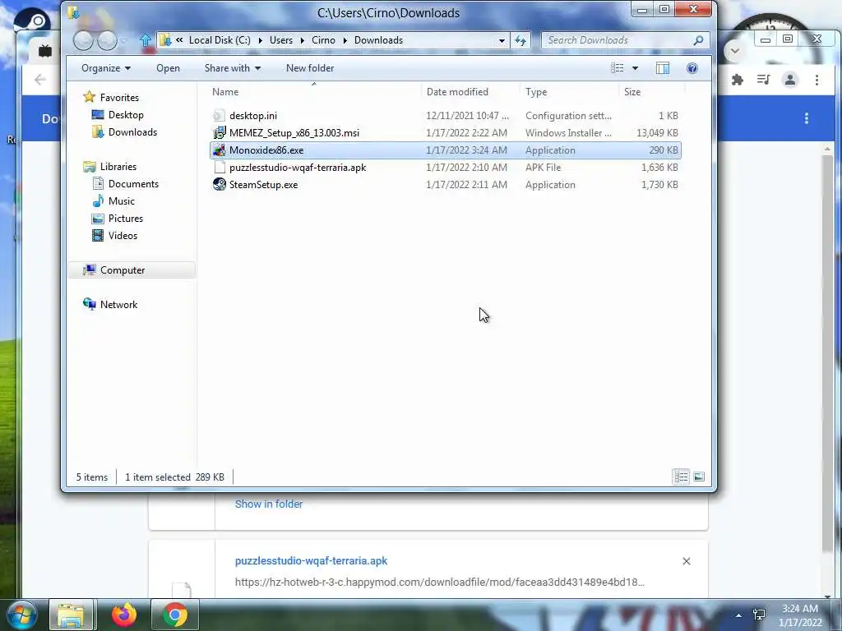The width and height of the screenshot is (842, 631).
Task: Open Pictures library
Action: (126, 219)
